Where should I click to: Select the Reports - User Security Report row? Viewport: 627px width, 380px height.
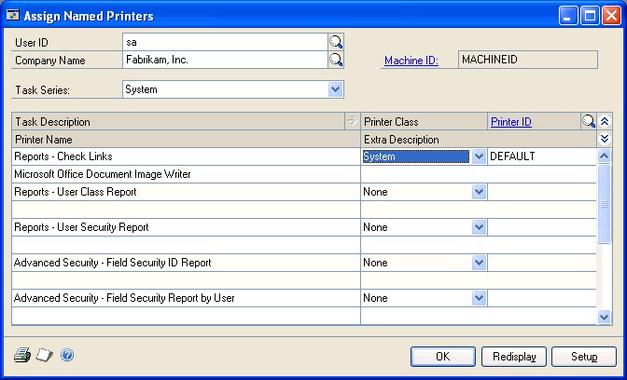[187, 227]
